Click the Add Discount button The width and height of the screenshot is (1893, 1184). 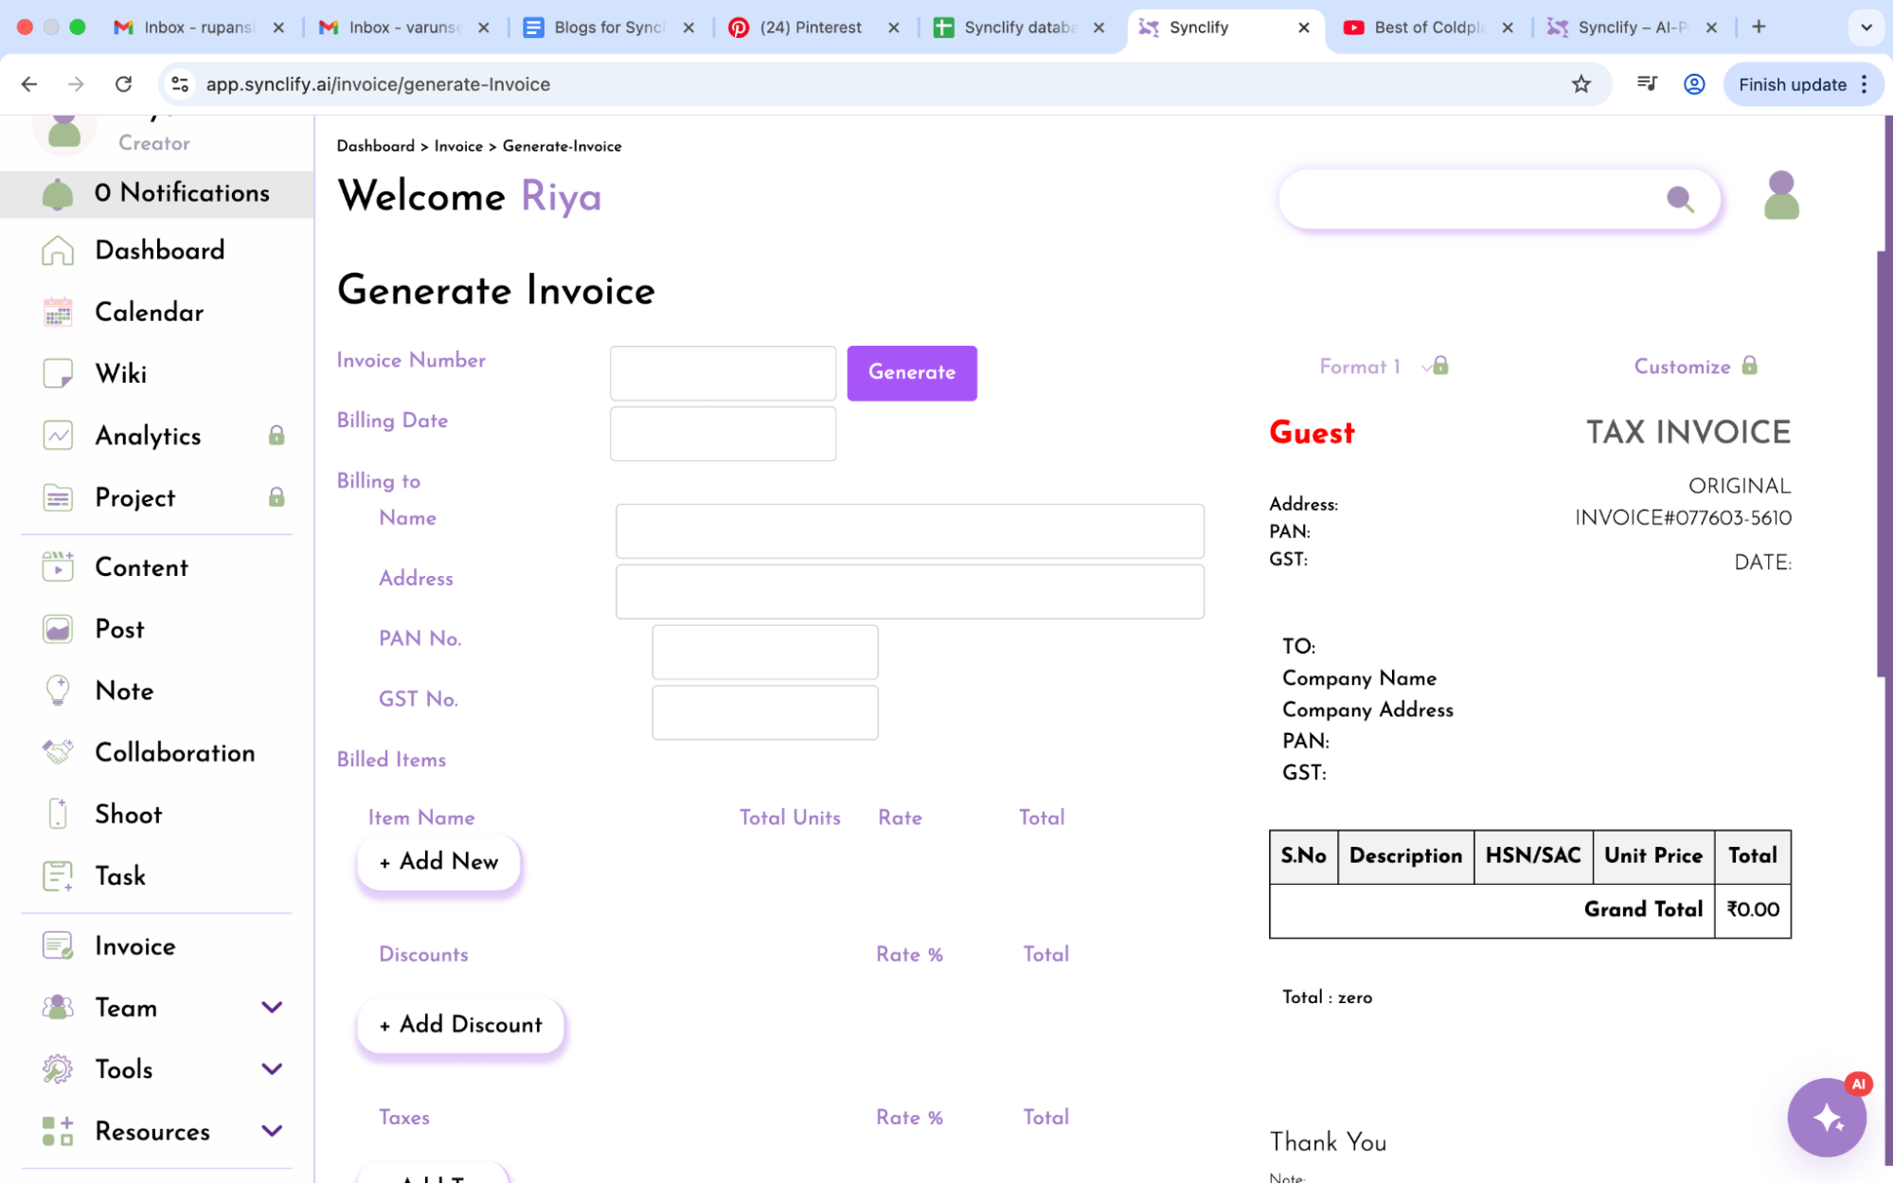pos(460,1025)
